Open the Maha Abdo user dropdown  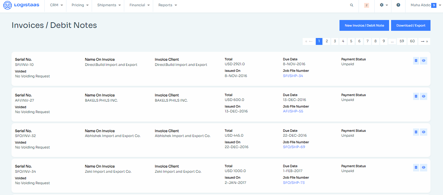click(422, 5)
